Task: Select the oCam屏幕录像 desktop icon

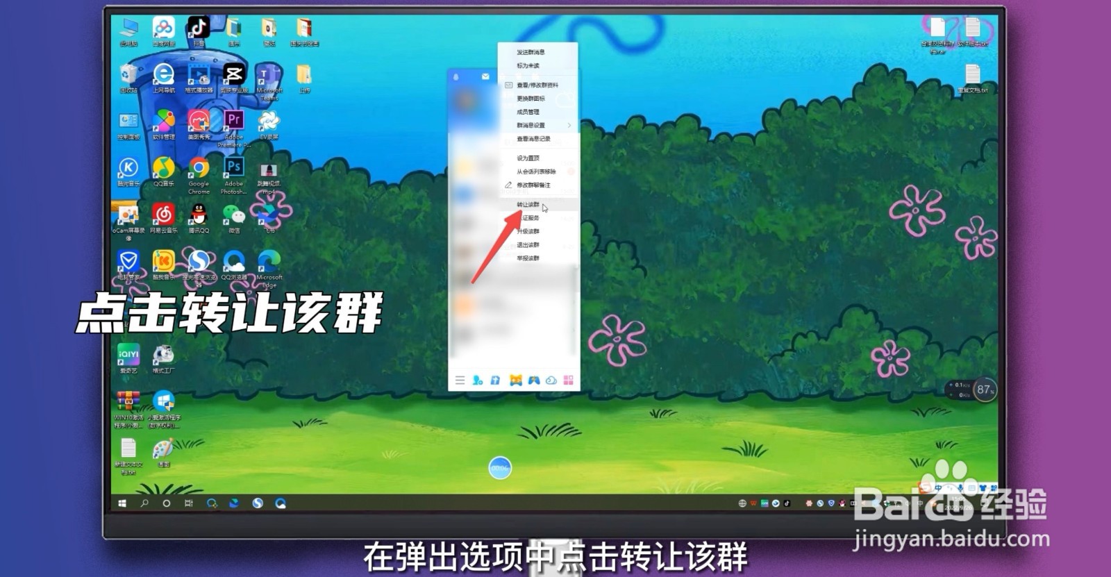Action: tap(128, 221)
